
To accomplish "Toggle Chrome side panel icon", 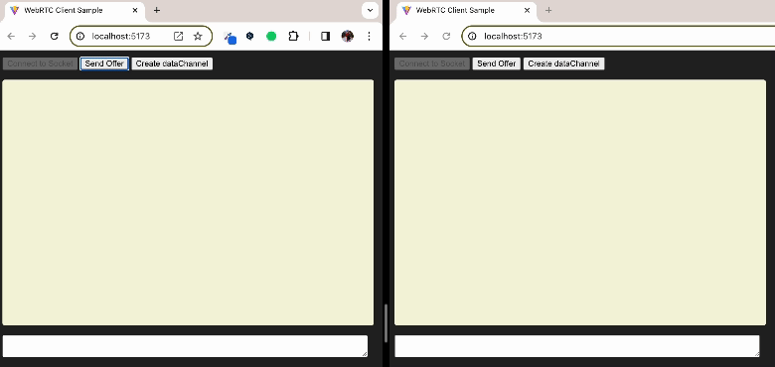I will point(325,36).
